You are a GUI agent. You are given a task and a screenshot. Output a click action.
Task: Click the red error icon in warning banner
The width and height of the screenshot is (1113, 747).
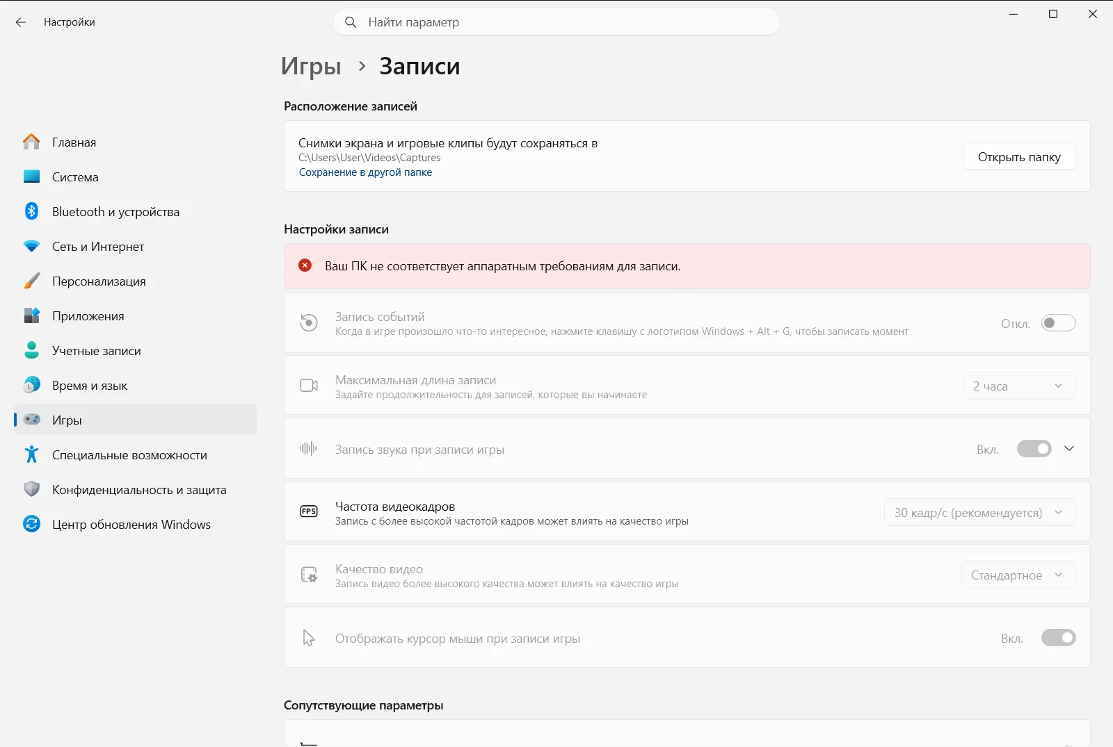click(305, 265)
